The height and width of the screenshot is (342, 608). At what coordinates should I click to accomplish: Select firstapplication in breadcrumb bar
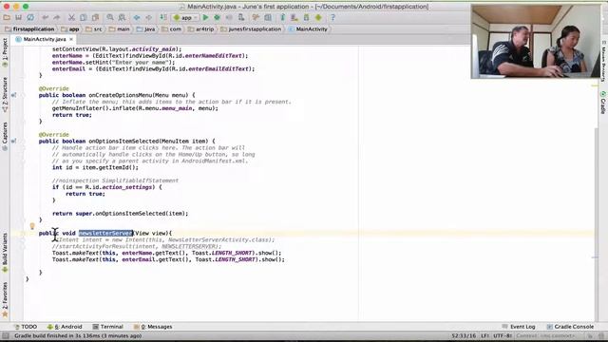click(29, 29)
